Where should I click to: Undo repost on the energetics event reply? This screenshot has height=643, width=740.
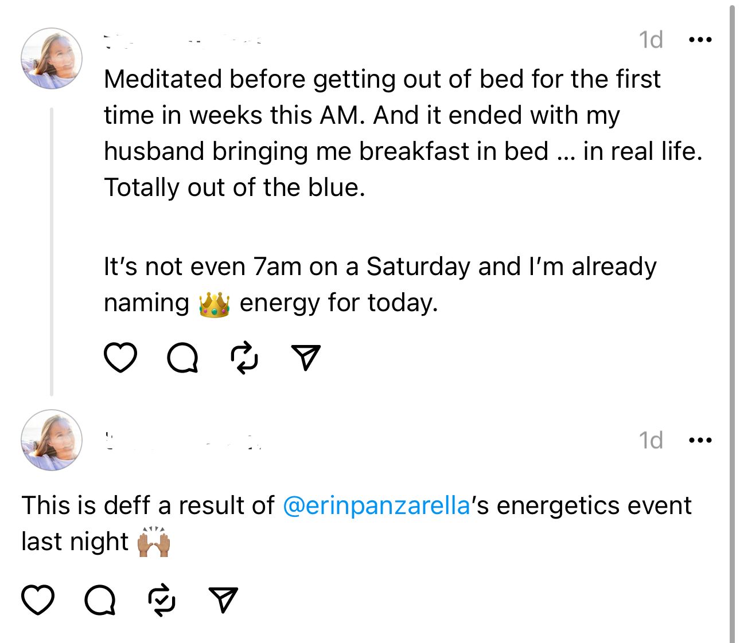[x=162, y=600]
